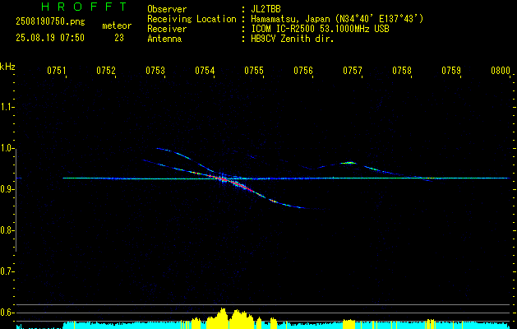The height and width of the screenshot is (329, 517).
Task: Click the tallest yellow peak in signal strength graph
Action: tap(223, 317)
